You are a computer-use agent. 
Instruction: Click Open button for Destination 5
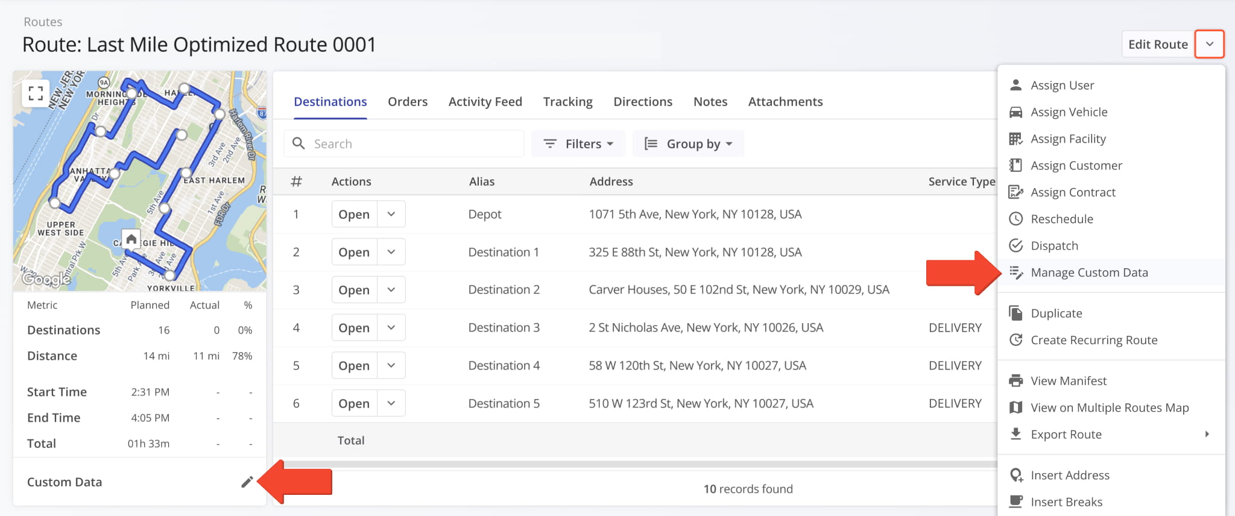point(355,403)
